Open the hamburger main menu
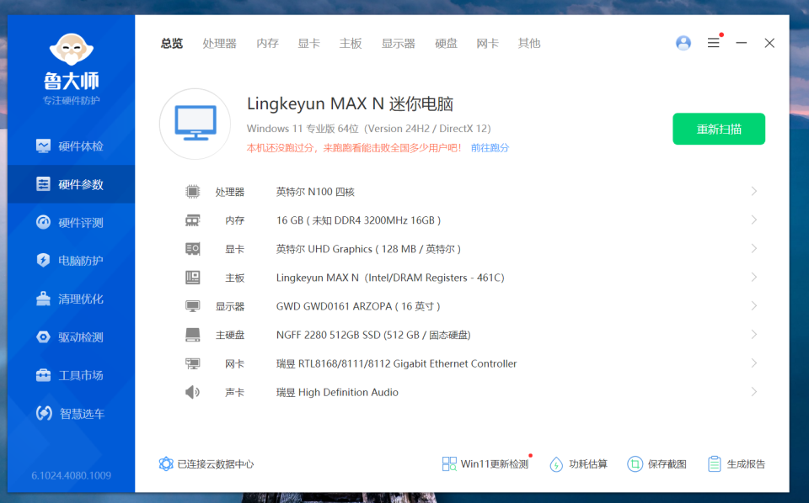The width and height of the screenshot is (809, 503). pyautogui.click(x=714, y=43)
